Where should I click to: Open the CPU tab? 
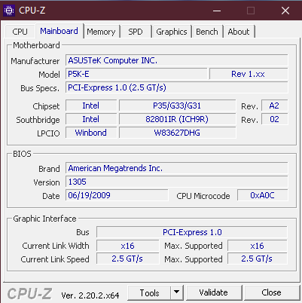20,32
